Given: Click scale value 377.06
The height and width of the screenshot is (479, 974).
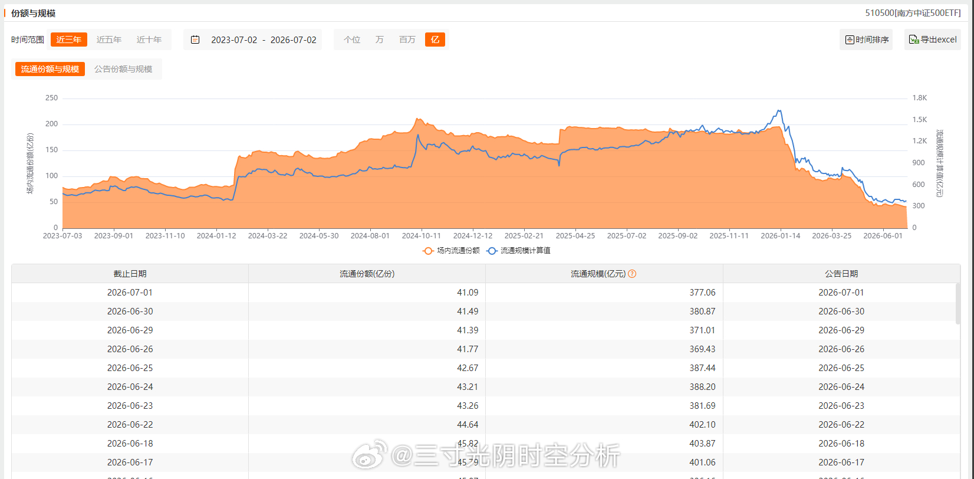Looking at the screenshot, I should click(x=702, y=293).
